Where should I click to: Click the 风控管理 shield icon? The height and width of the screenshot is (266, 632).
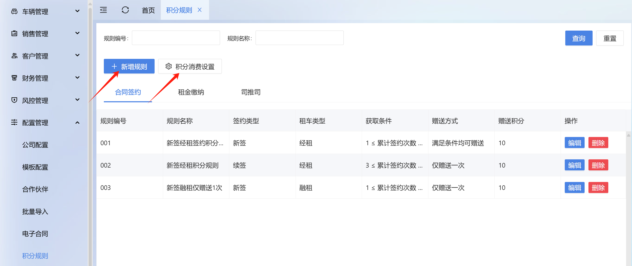[14, 100]
